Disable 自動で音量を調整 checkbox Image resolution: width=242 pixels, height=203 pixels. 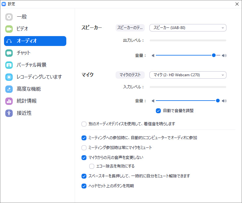pyautogui.click(x=158, y=110)
